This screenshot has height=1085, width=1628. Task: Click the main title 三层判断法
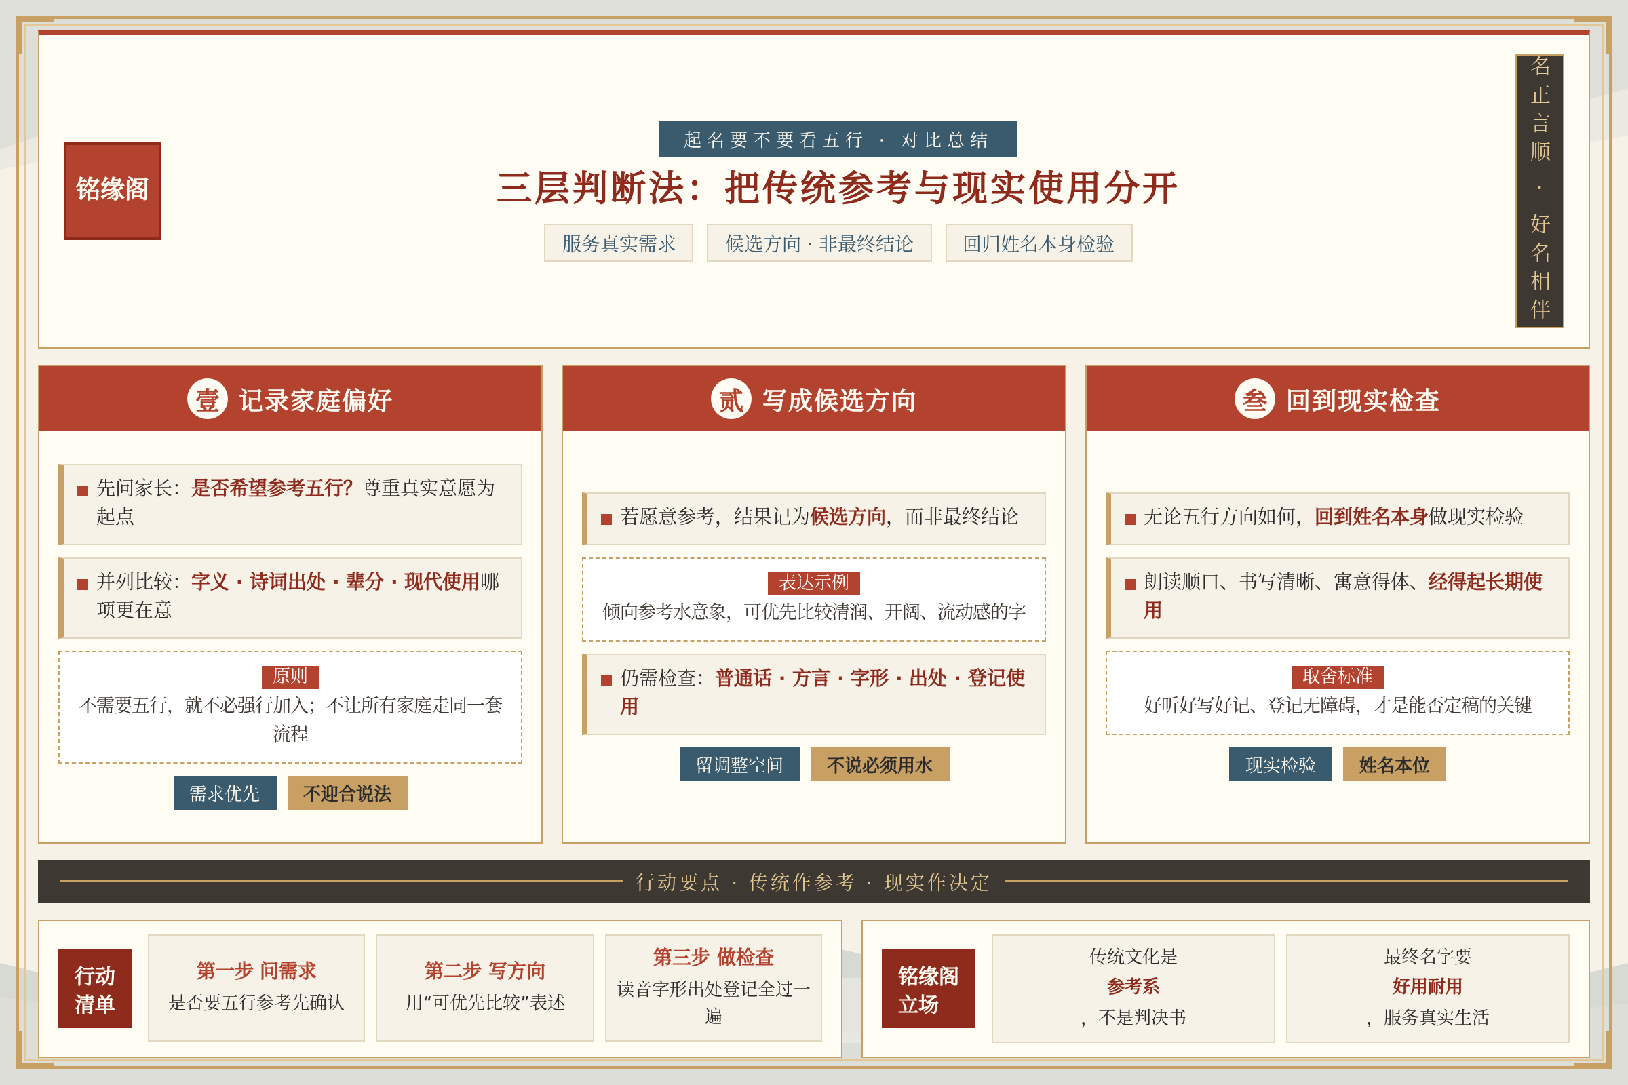[x=838, y=188]
